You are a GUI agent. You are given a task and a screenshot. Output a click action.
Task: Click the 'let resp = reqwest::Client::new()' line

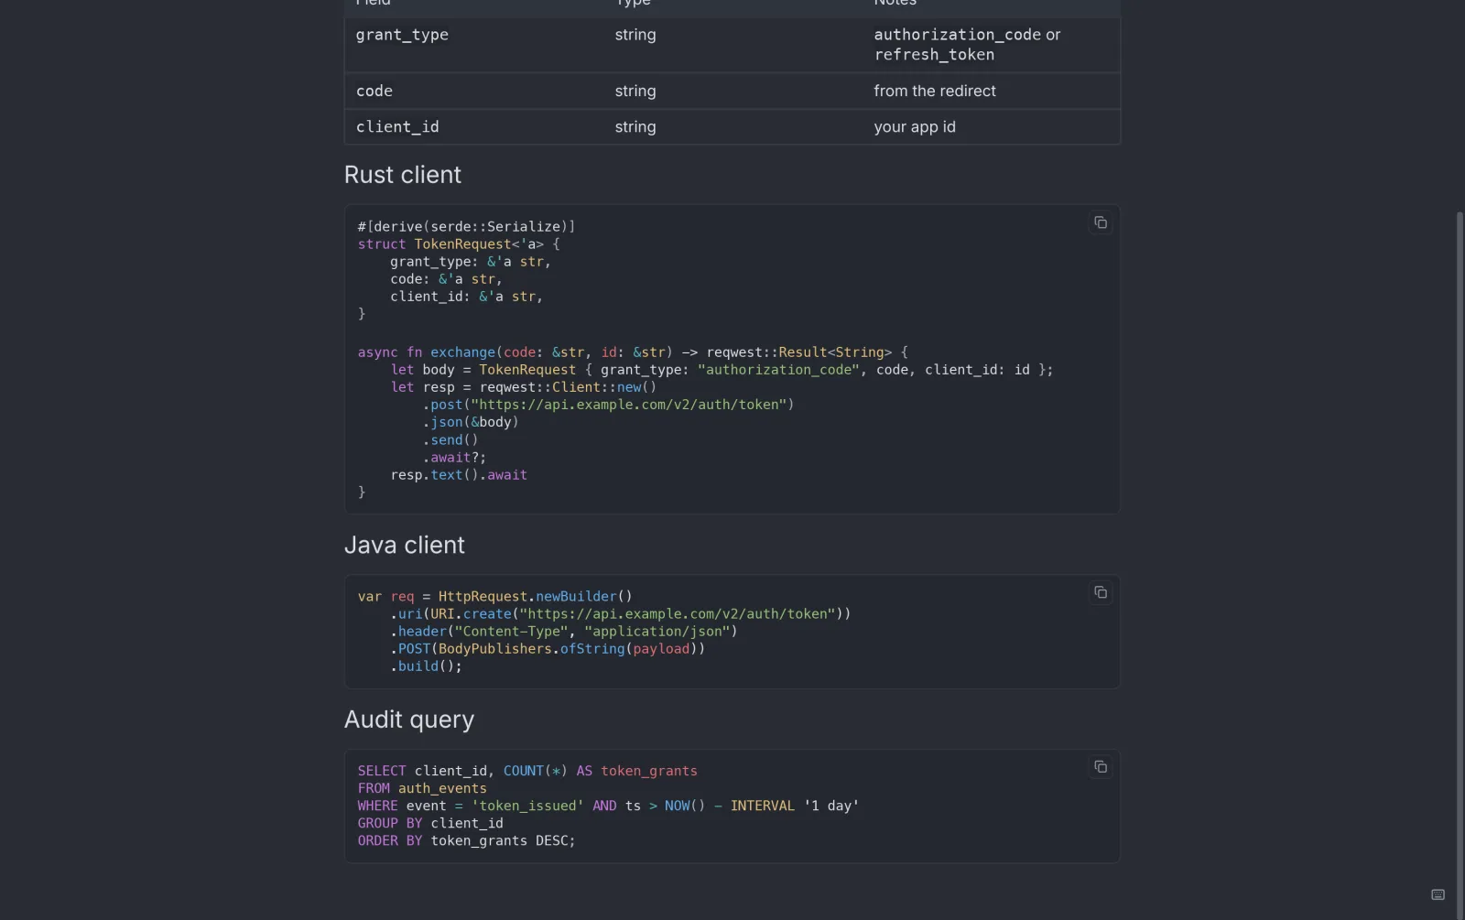pos(524,387)
